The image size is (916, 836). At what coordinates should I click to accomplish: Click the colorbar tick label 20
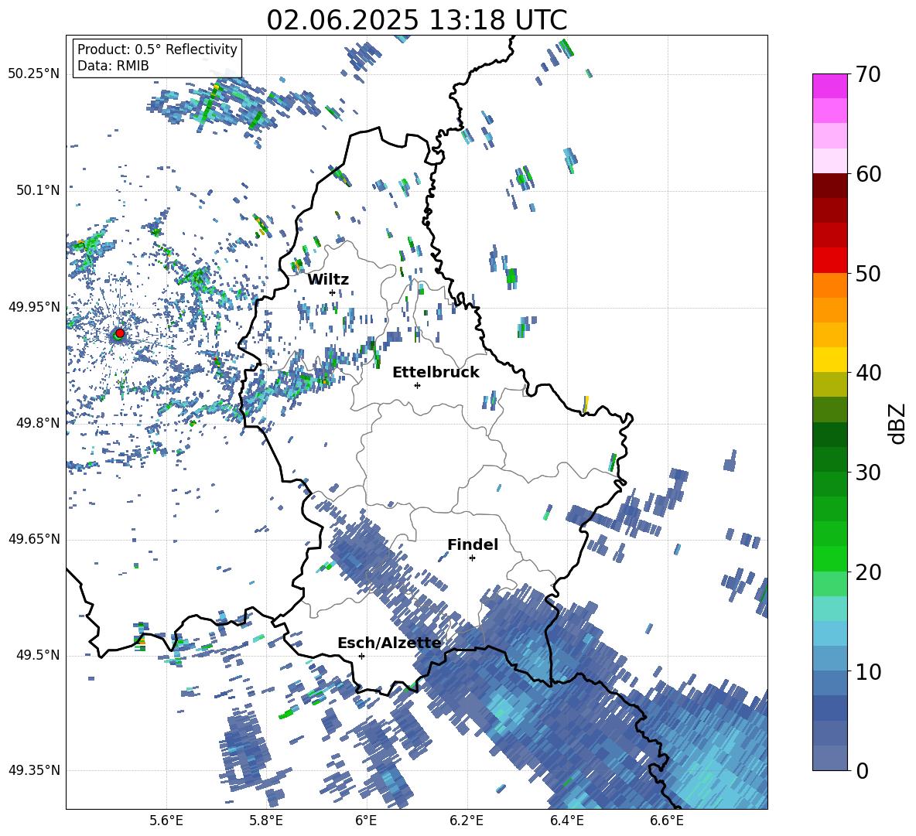pyautogui.click(x=868, y=572)
